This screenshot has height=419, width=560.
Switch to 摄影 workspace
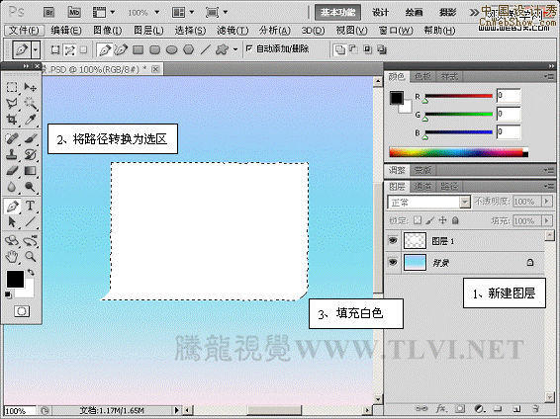(447, 13)
